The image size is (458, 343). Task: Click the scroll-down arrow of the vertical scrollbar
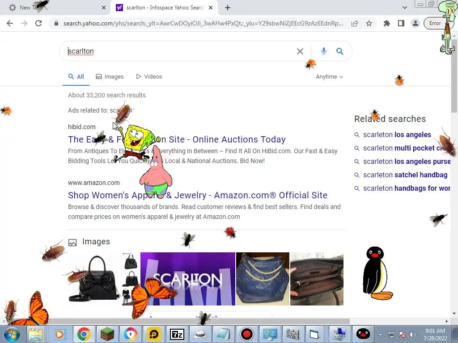pos(454,314)
